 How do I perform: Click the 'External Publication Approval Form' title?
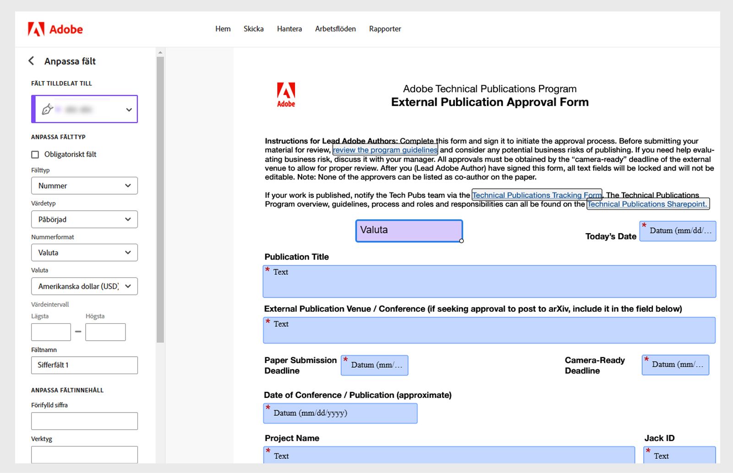pos(490,102)
